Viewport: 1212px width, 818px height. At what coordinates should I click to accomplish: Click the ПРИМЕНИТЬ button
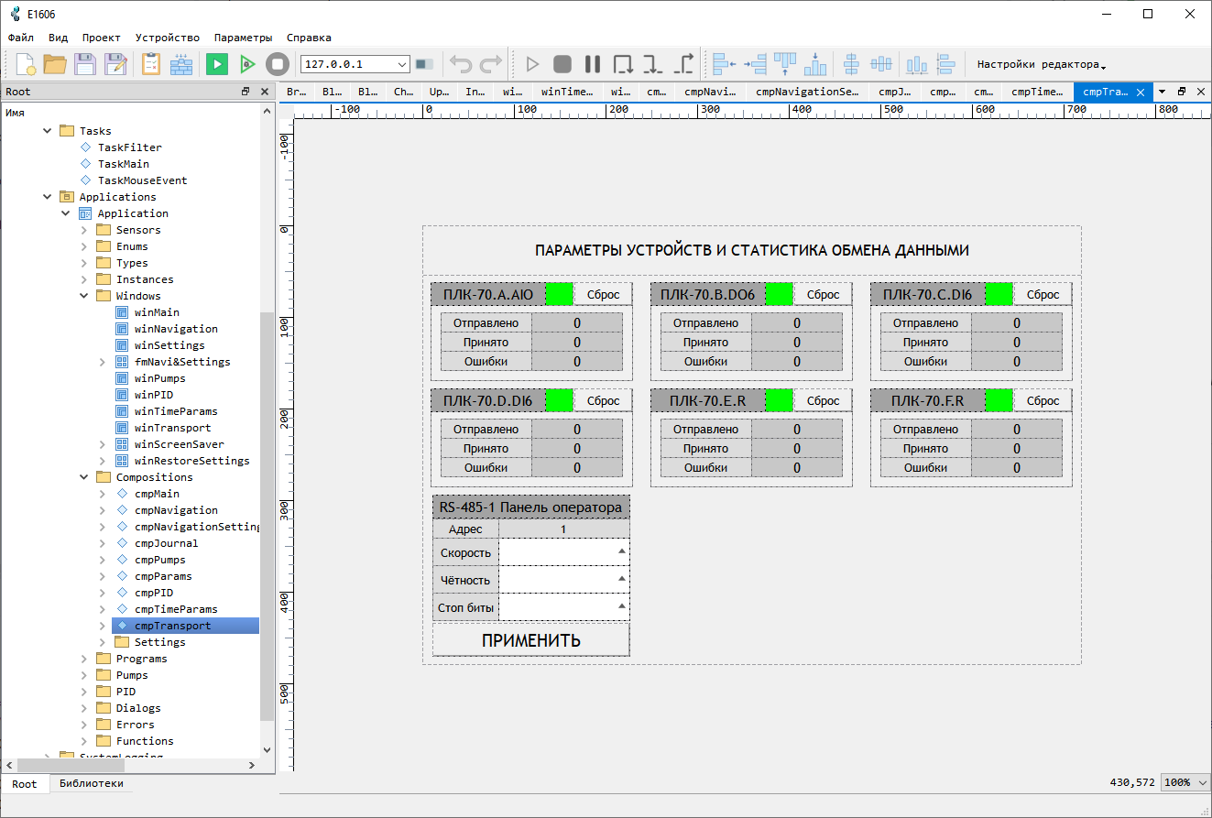tap(531, 640)
